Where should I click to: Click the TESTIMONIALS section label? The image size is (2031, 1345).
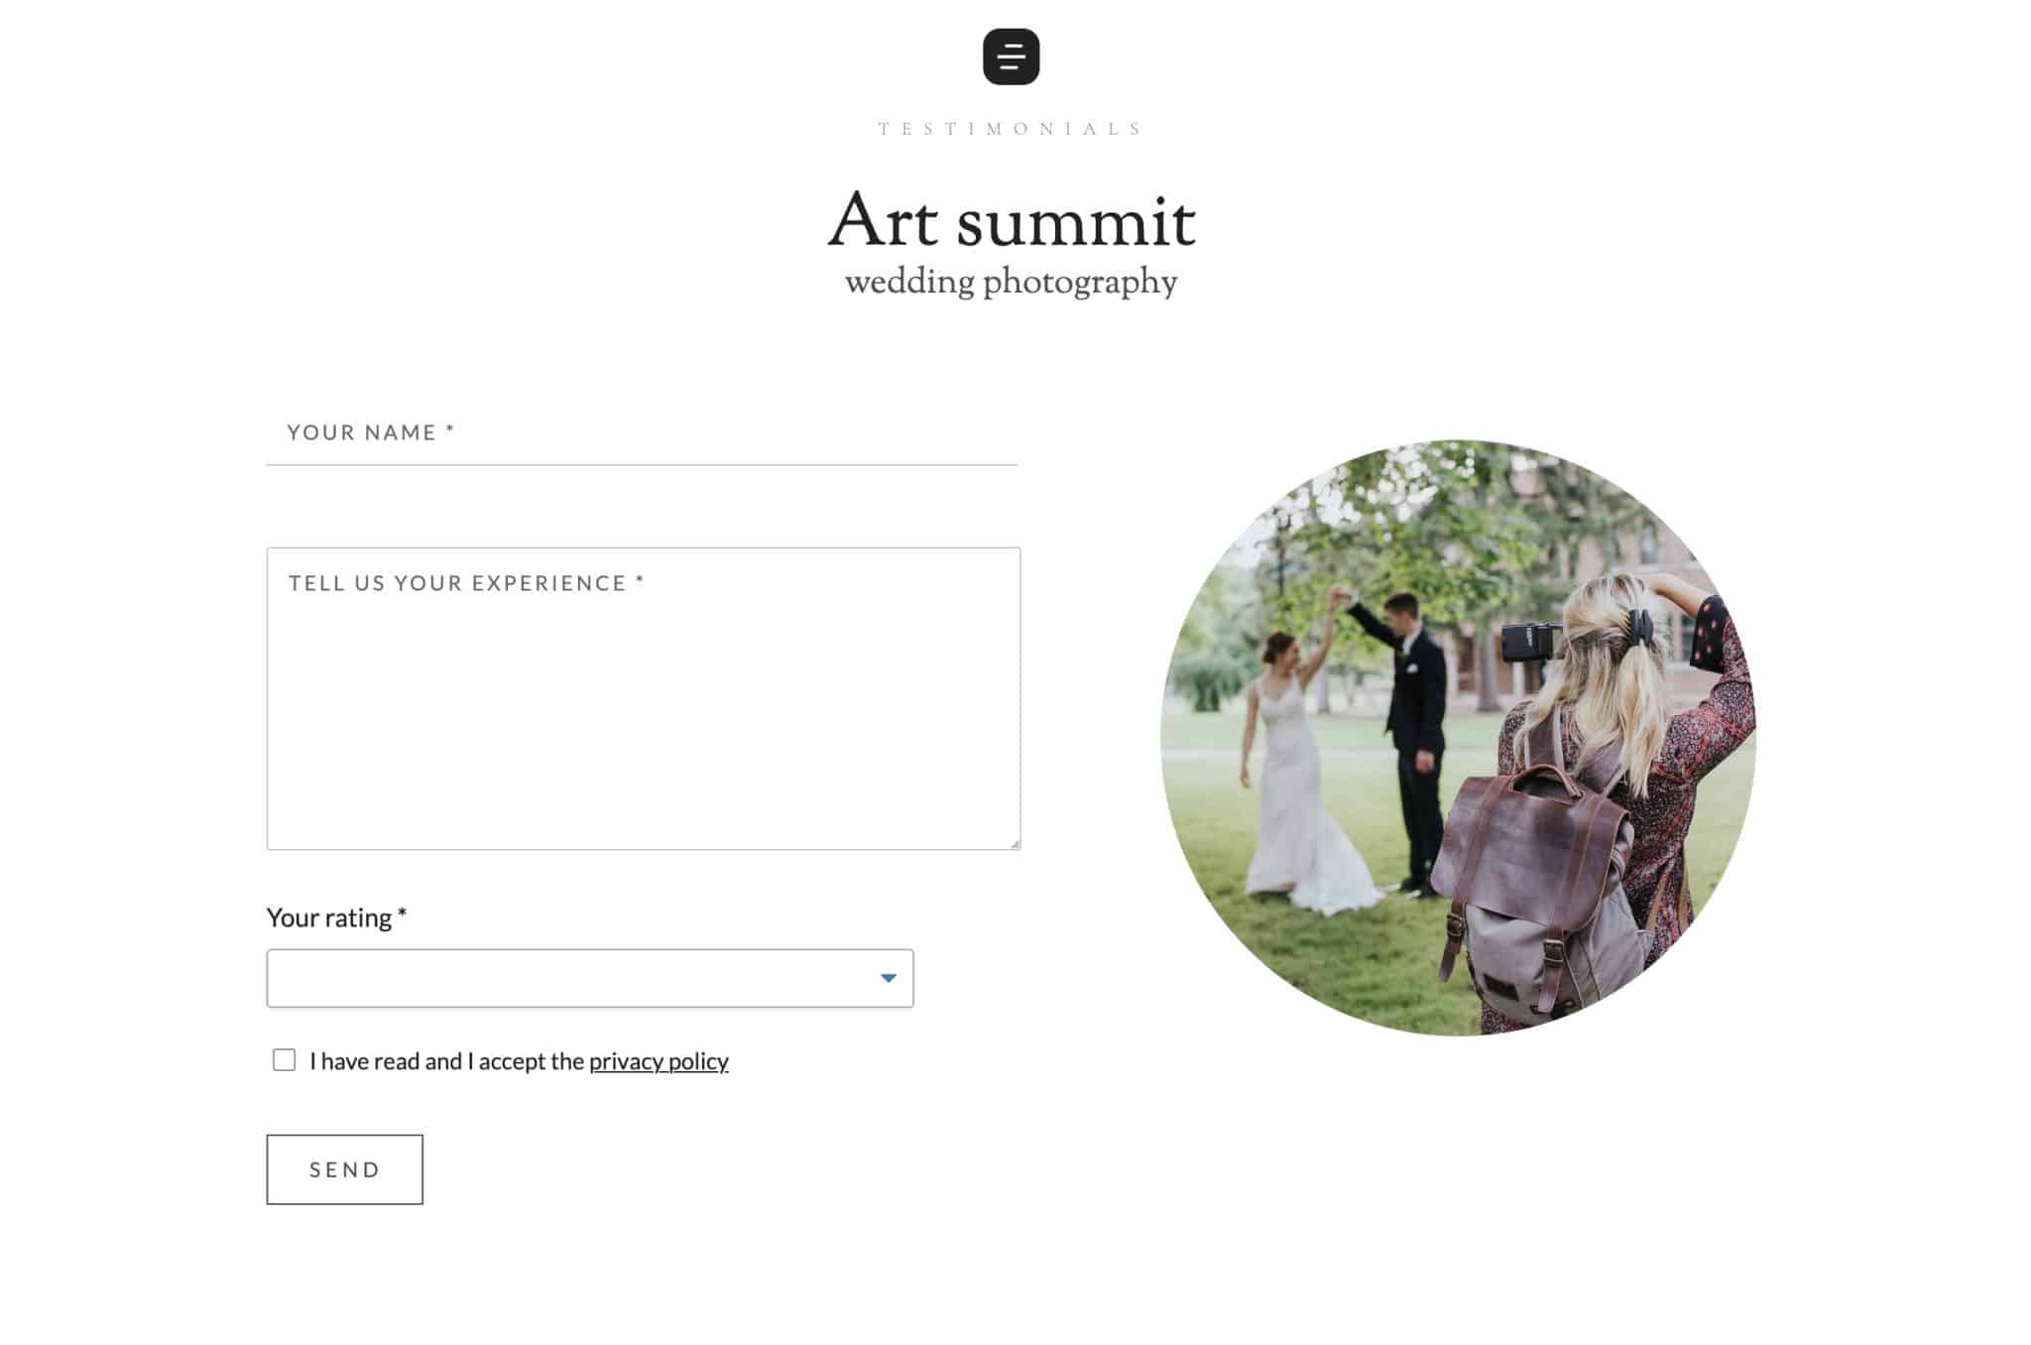[x=1008, y=127]
